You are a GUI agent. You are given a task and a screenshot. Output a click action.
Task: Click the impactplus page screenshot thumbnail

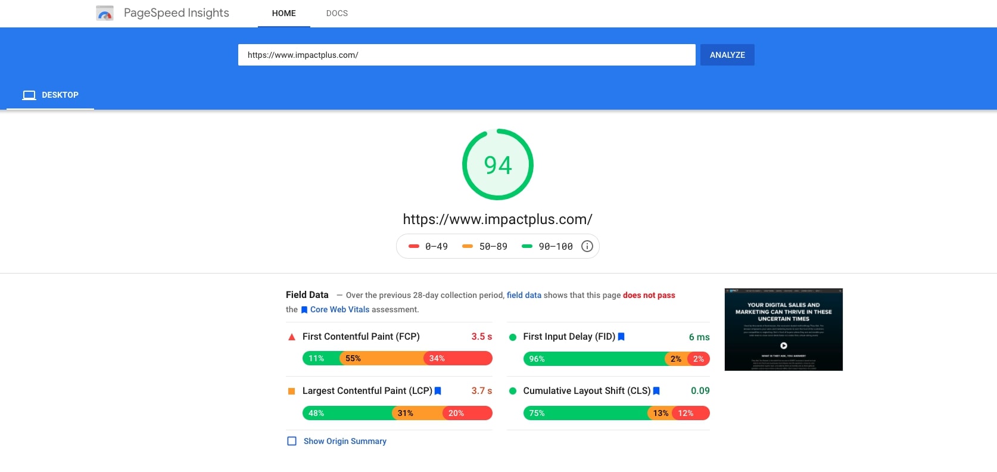click(784, 330)
